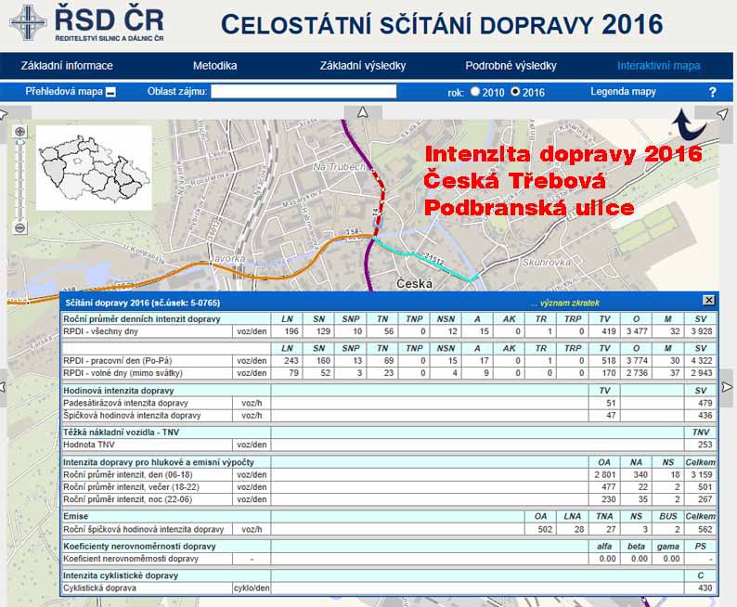The height and width of the screenshot is (607, 737).
Task: Select the 2016 year radio button
Action: click(515, 92)
